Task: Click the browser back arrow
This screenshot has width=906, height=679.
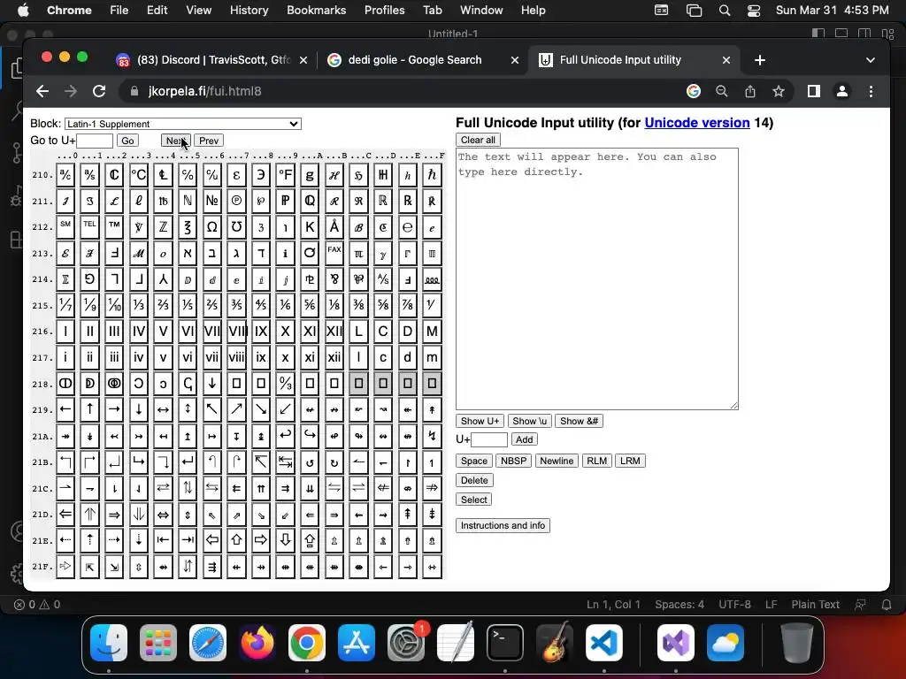Action: coord(42,91)
